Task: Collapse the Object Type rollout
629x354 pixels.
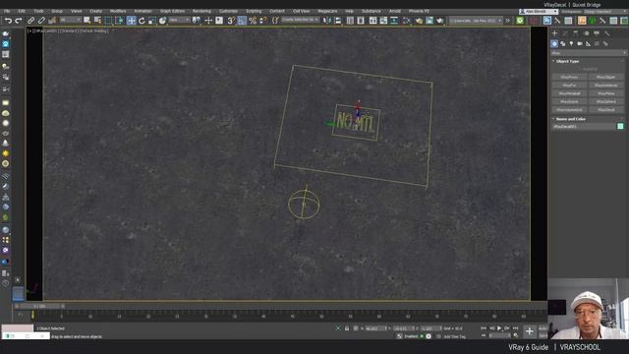Action: coord(567,61)
